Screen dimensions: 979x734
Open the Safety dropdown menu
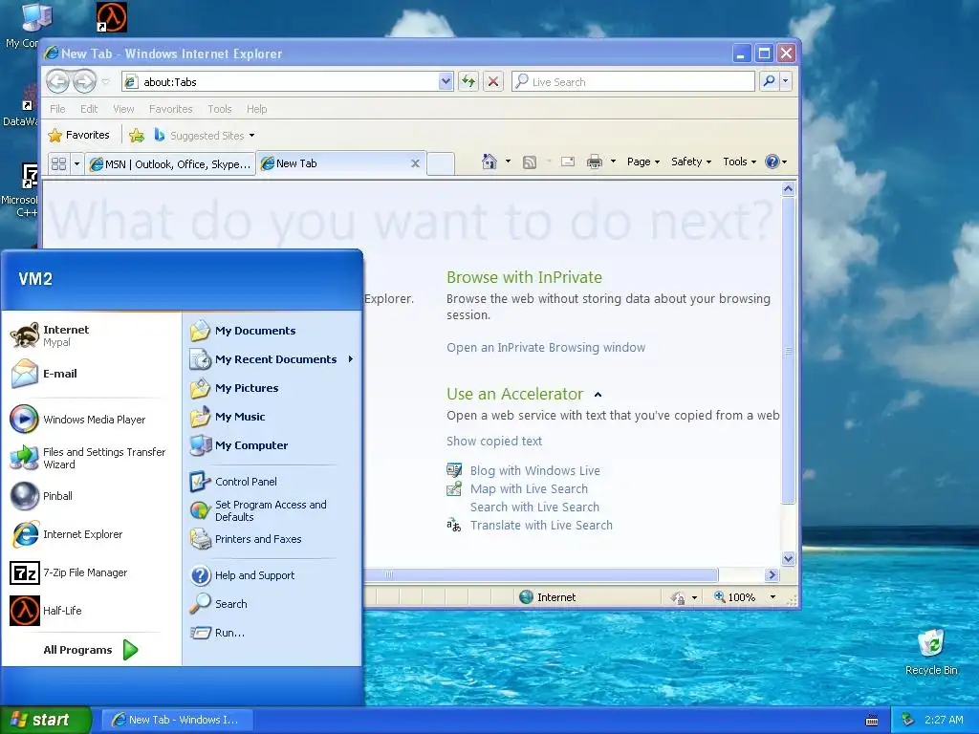click(691, 162)
